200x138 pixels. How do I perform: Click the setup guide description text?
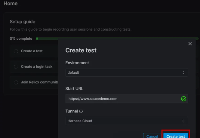71,29
